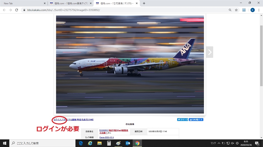263x147 pixels.
Task: Click the taskbar search box
Action: coord(42,143)
